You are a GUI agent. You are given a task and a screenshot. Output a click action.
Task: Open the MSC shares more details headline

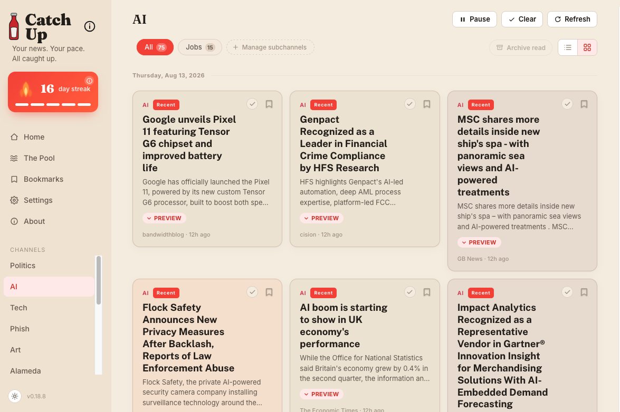point(499,156)
